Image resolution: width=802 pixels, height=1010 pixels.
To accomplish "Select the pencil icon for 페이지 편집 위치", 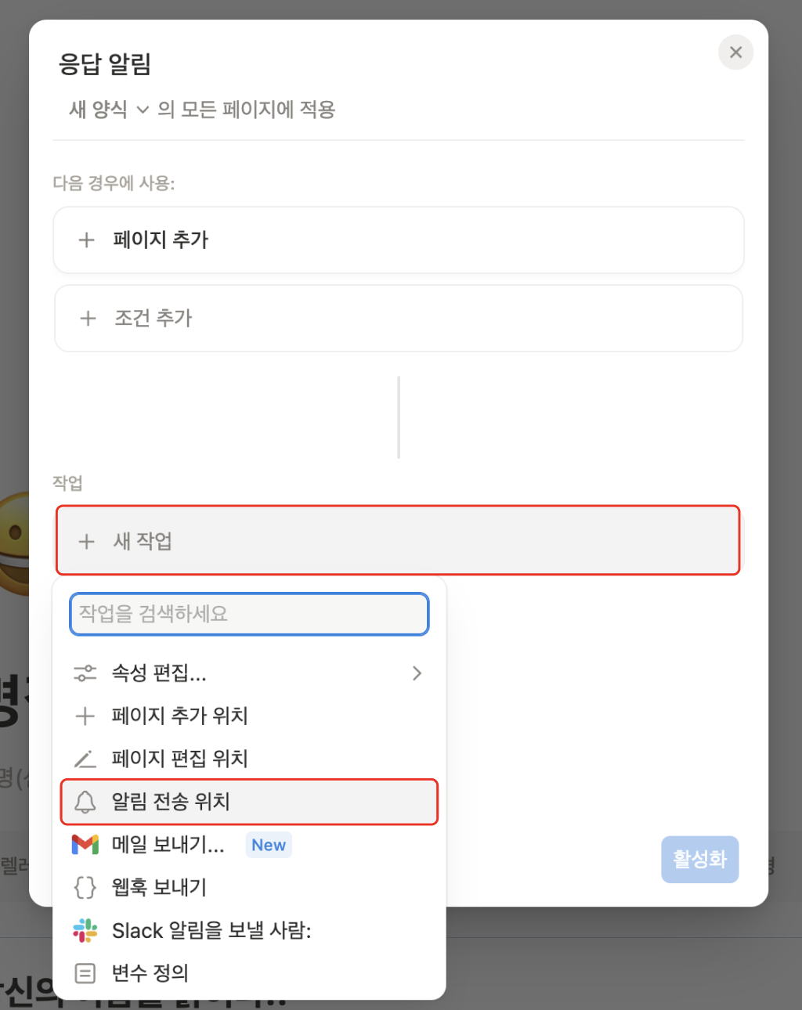I will [x=84, y=758].
